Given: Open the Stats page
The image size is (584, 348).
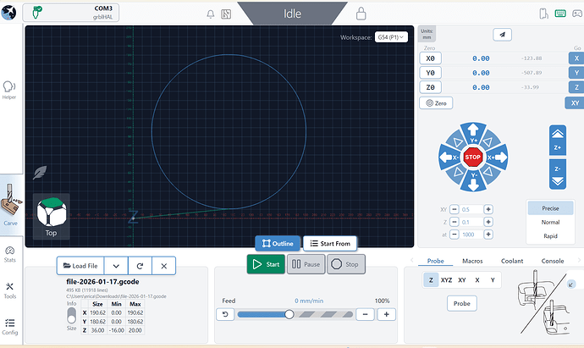Looking at the screenshot, I should coord(10,254).
